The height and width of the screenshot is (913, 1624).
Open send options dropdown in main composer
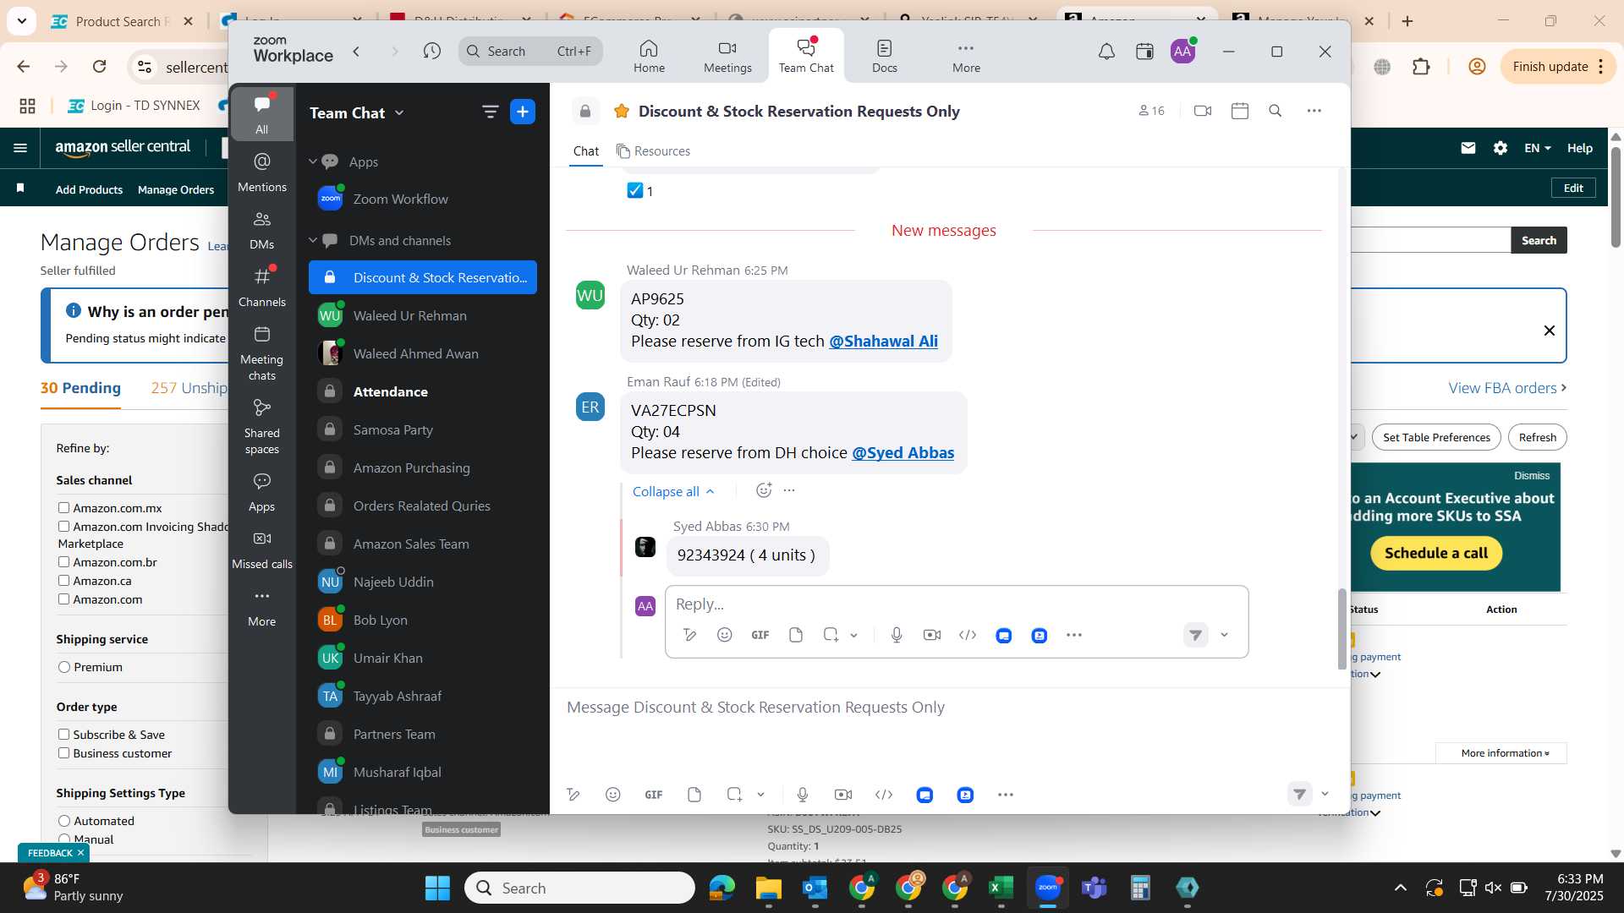(1325, 794)
